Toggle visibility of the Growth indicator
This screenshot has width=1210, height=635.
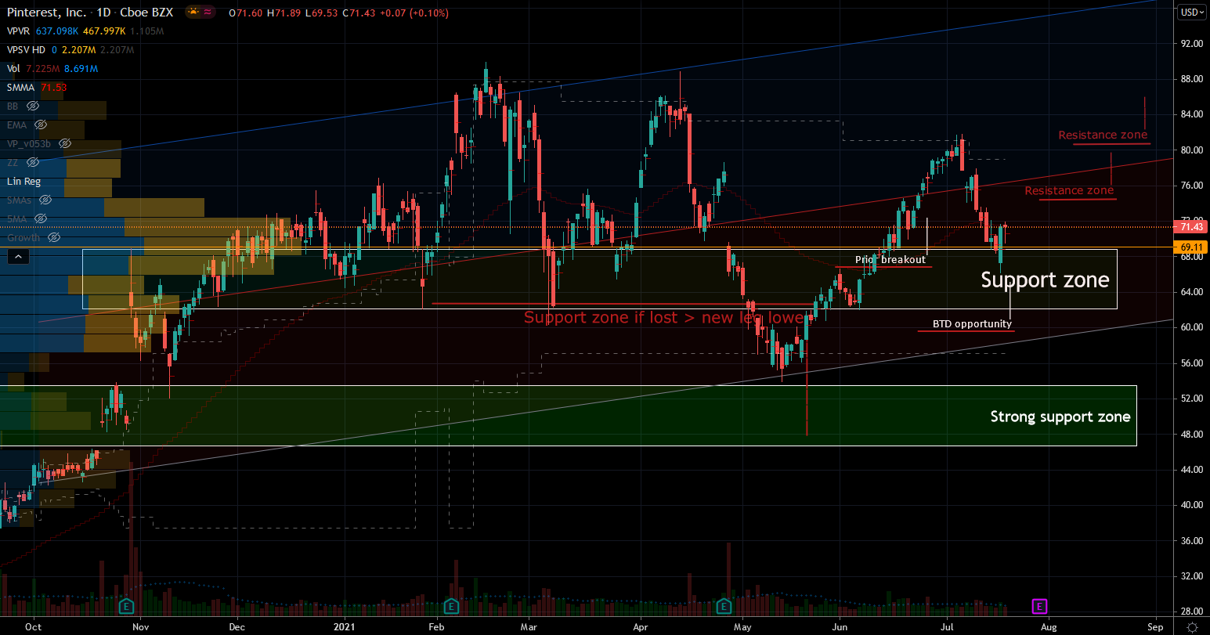point(53,237)
